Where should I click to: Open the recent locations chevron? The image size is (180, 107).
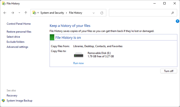[x=19, y=13]
